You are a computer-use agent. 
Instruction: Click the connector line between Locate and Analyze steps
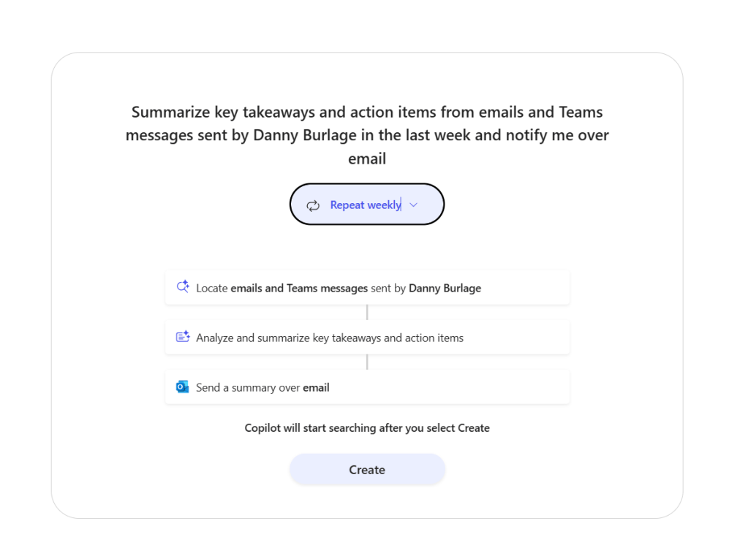[x=367, y=313]
